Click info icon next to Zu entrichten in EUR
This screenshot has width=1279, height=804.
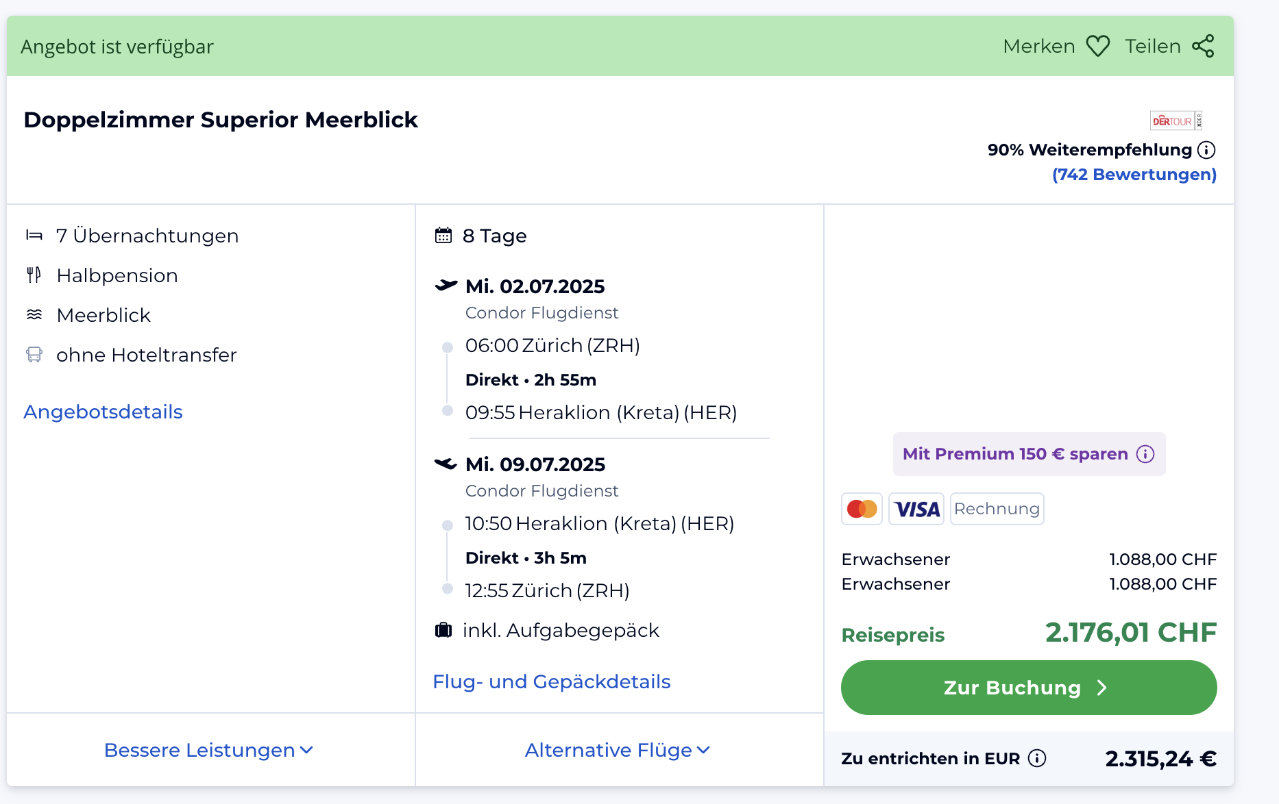(x=1037, y=758)
